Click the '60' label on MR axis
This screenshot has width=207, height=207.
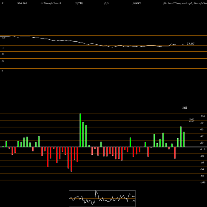(x=202, y=130)
